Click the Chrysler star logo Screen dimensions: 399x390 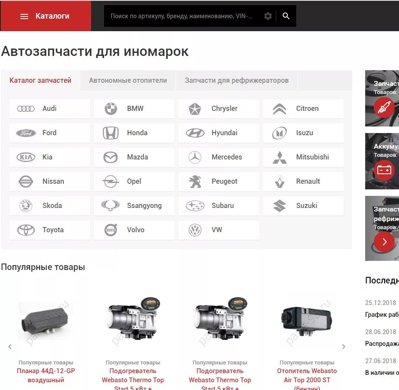(195, 109)
